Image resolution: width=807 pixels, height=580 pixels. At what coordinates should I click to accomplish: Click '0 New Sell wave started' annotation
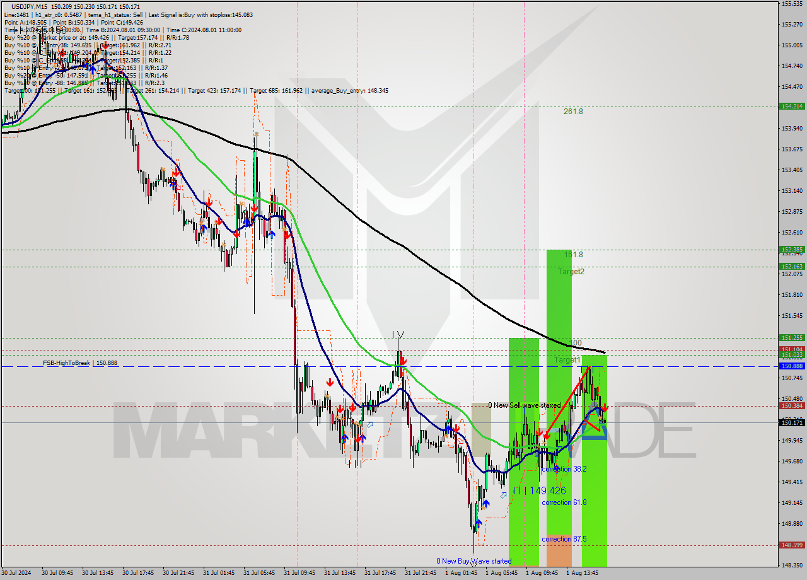[525, 405]
